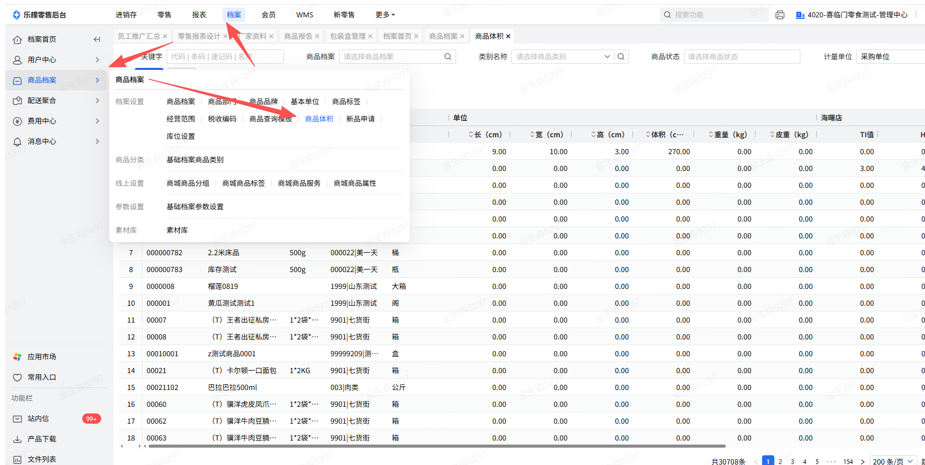Click the horizontal scrollbar under the table

437,446
